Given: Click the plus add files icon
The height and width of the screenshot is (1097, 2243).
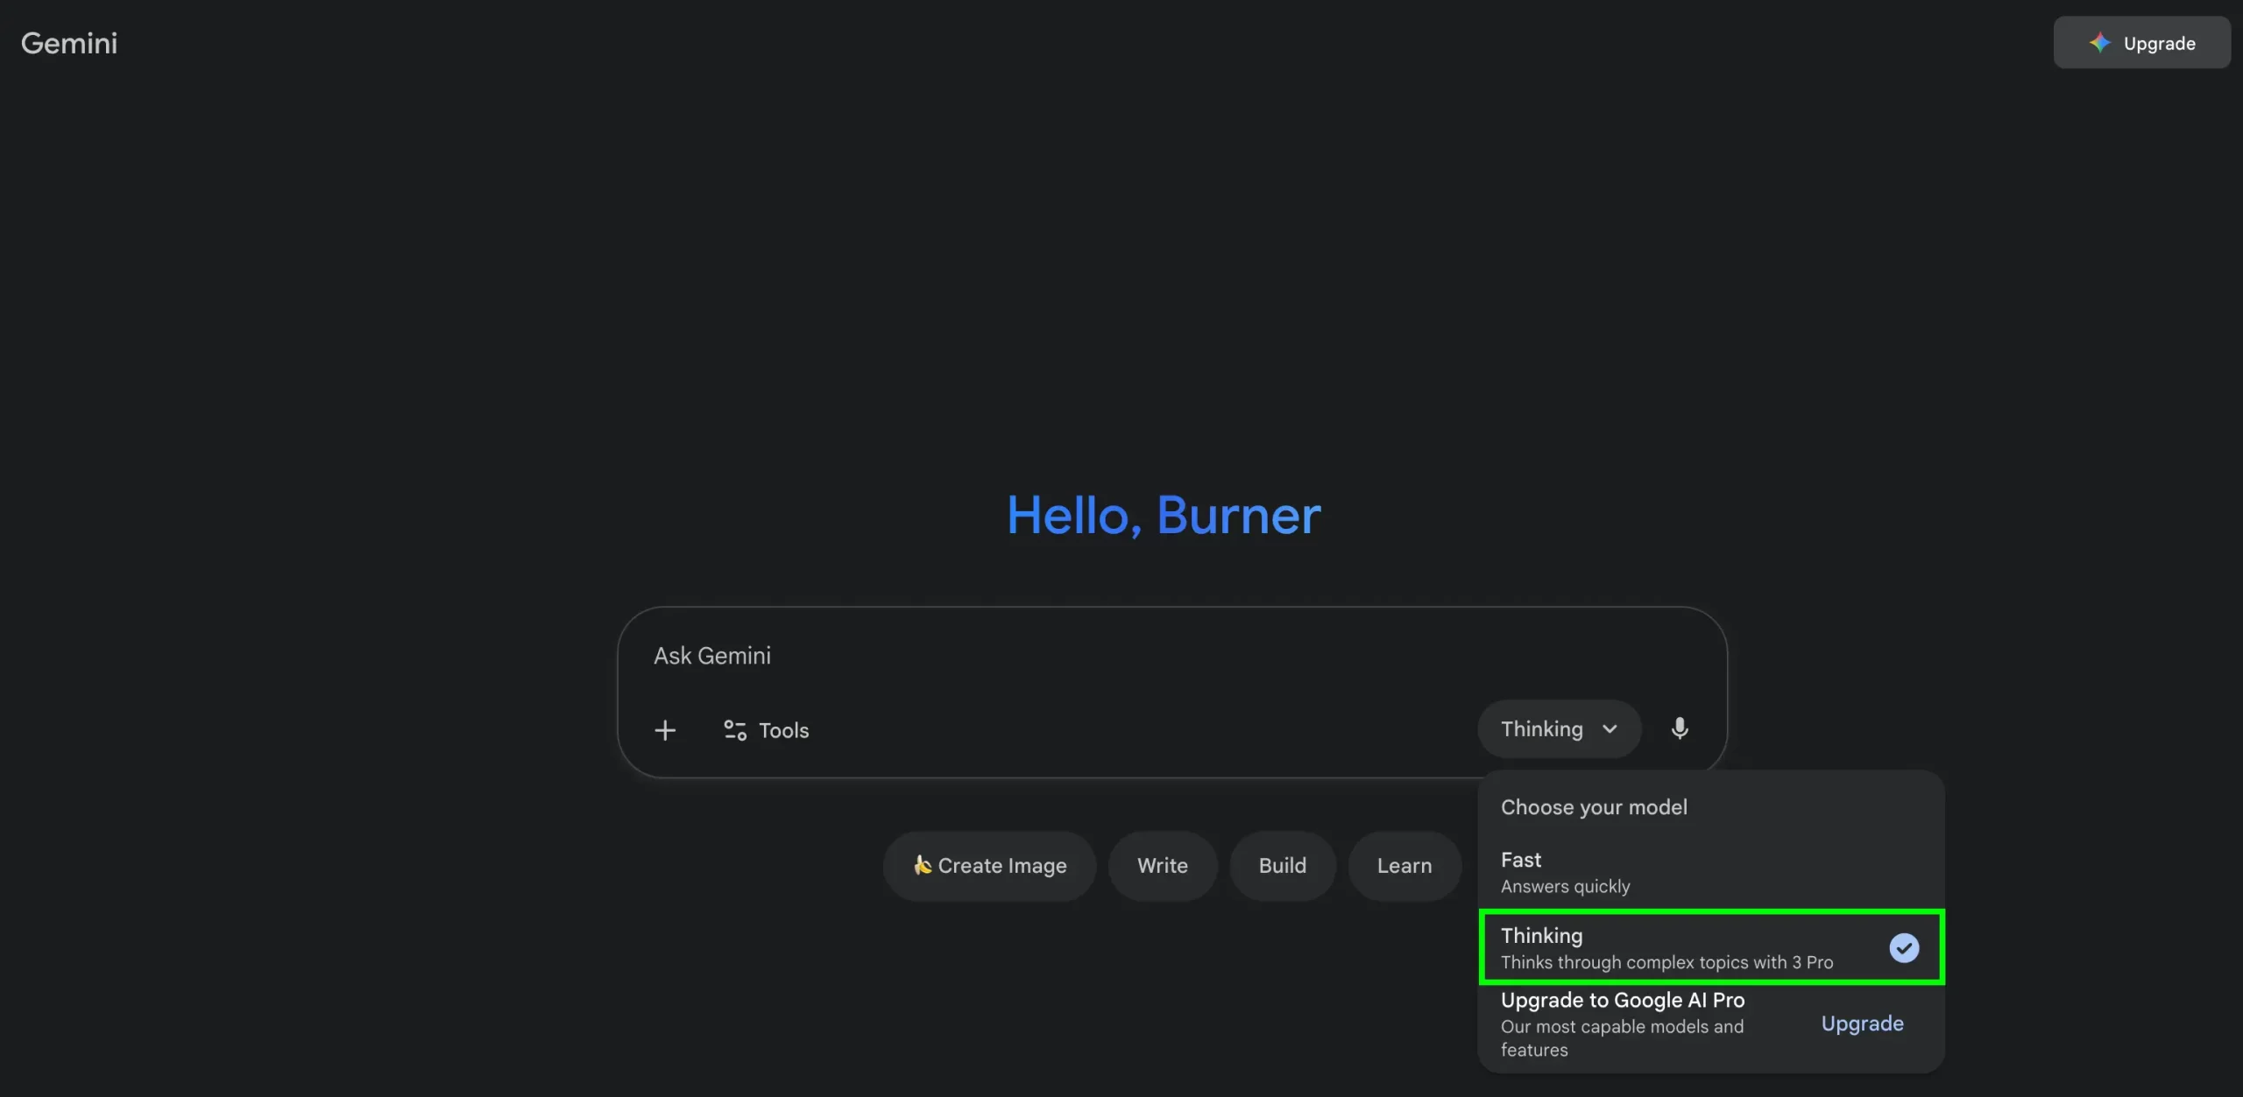Looking at the screenshot, I should [x=665, y=730].
